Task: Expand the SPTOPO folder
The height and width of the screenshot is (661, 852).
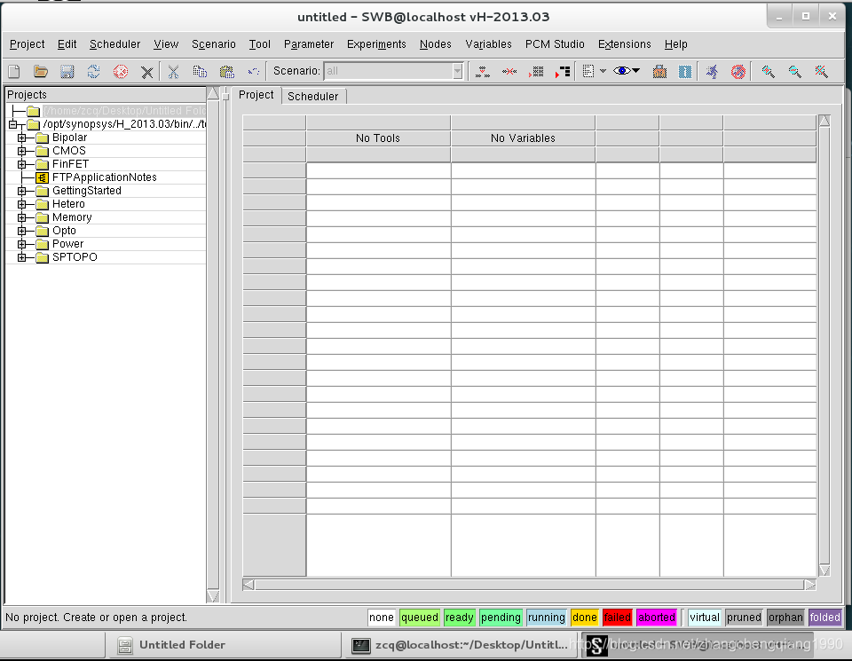Action: click(21, 257)
